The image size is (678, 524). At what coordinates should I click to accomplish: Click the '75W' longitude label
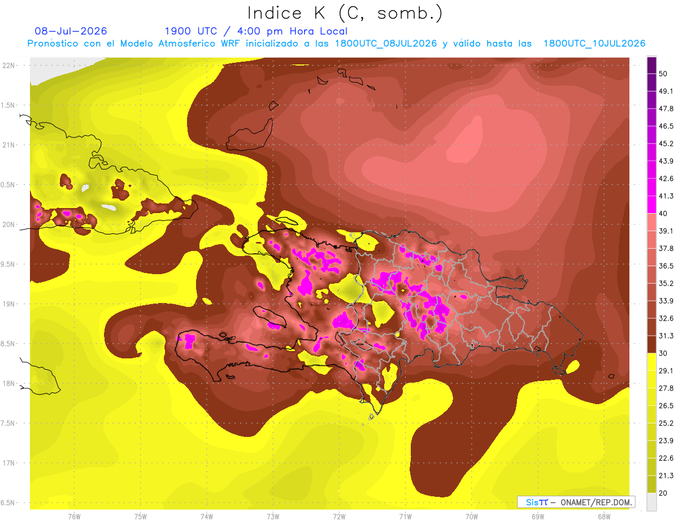[141, 517]
